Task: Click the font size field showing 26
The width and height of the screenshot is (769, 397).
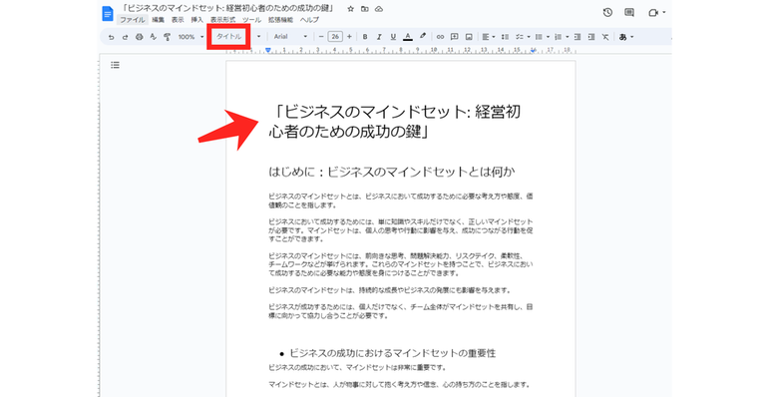Action: [x=335, y=37]
